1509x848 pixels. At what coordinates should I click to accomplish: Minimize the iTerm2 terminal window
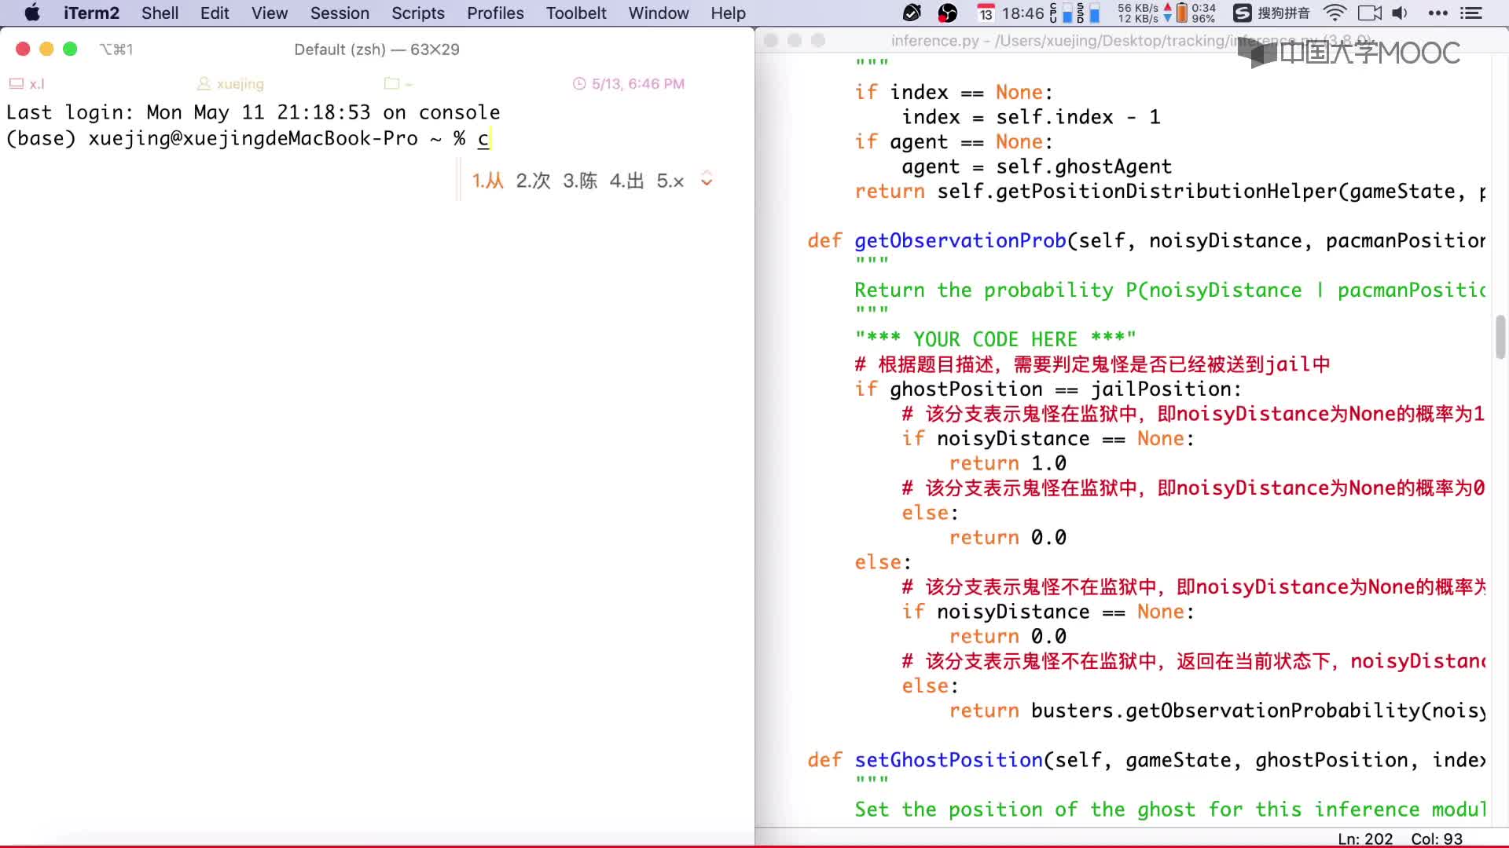[x=46, y=49]
